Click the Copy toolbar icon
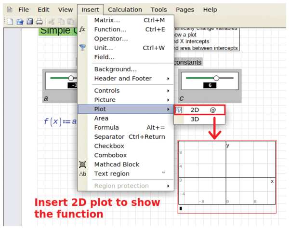289x229 pixels. (59, 21)
